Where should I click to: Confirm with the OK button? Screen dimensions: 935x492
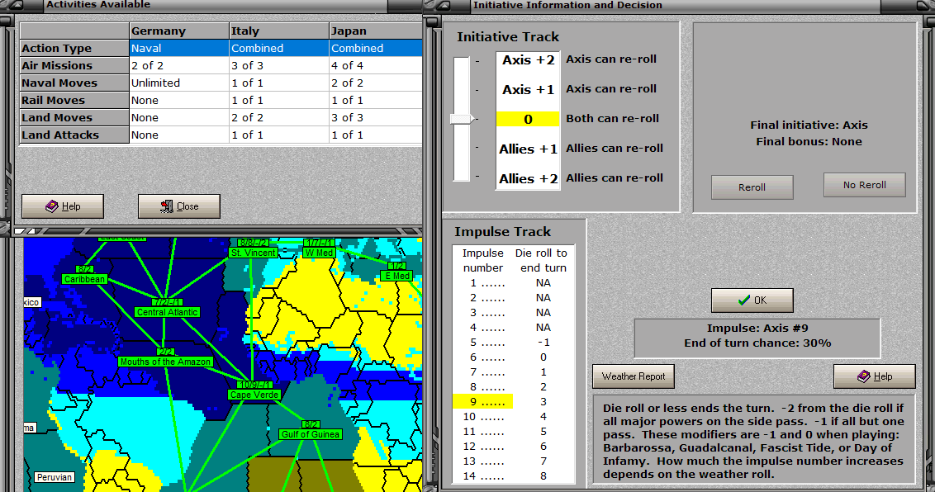[752, 300]
